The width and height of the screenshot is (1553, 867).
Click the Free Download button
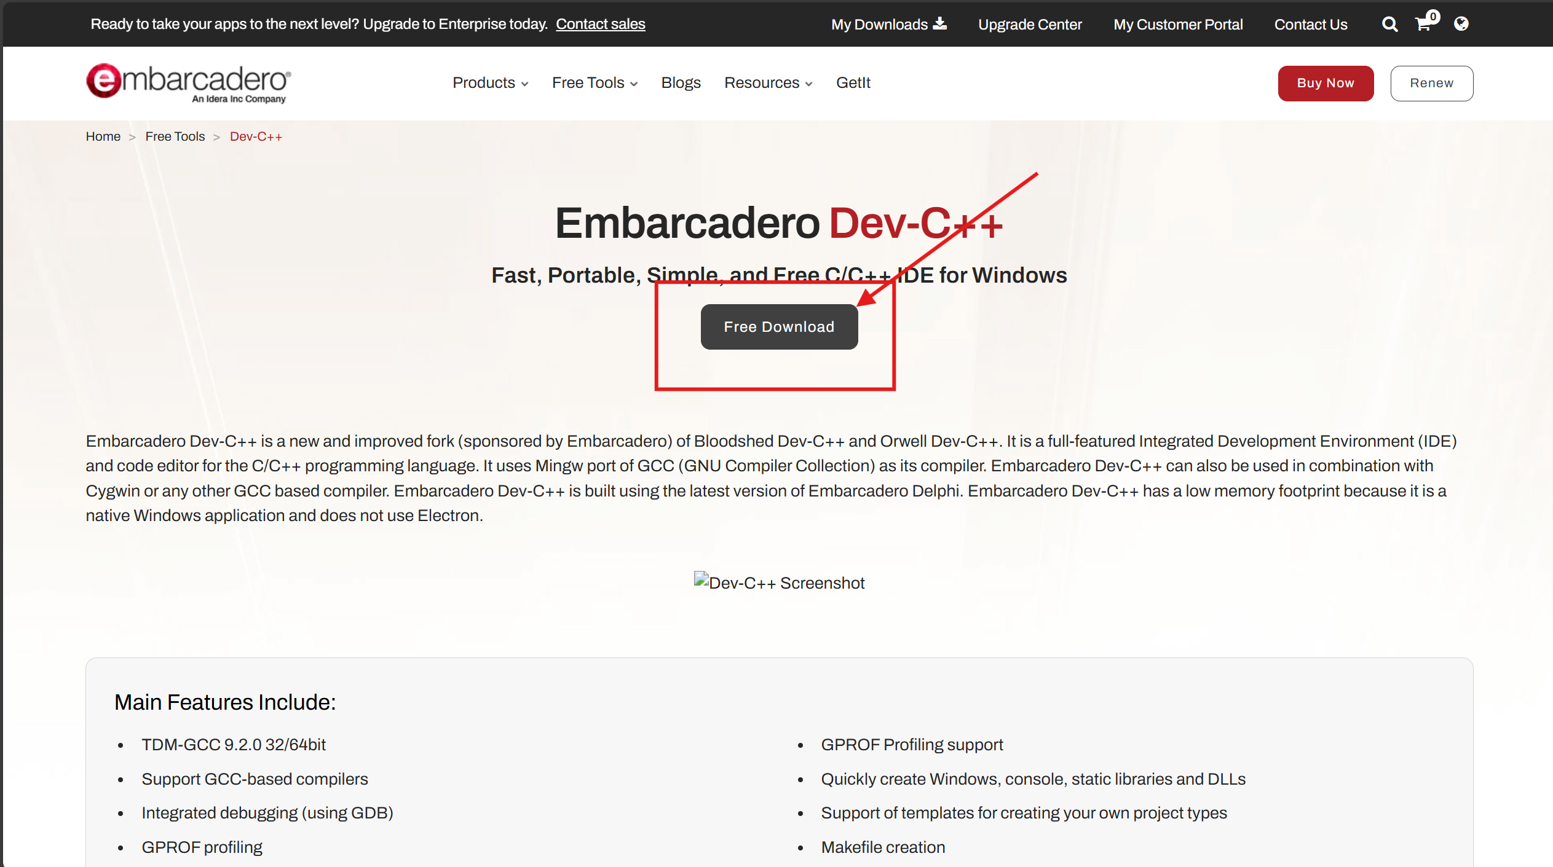(779, 327)
